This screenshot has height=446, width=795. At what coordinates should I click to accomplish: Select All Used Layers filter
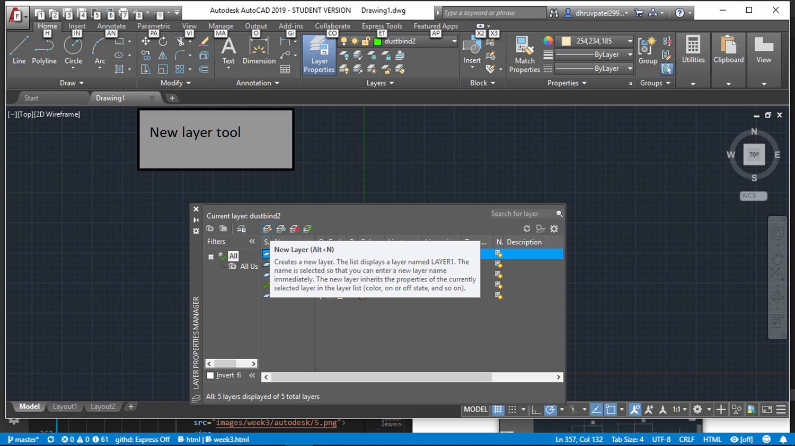pyautogui.click(x=244, y=267)
